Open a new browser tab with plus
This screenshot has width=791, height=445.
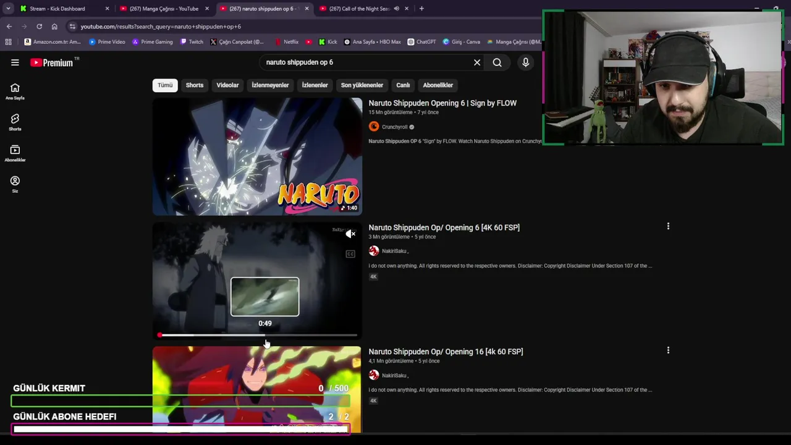click(421, 9)
